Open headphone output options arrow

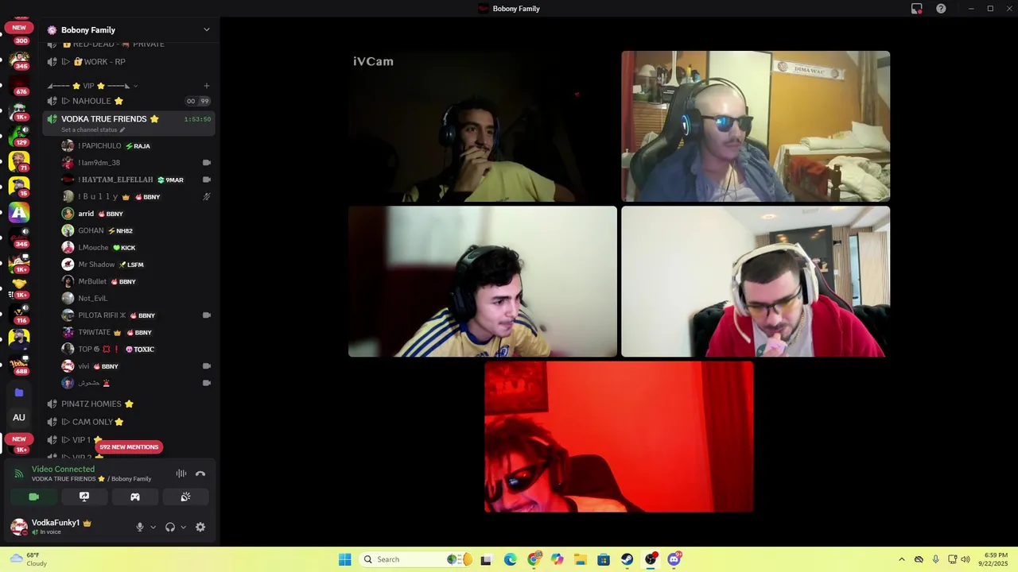183,527
